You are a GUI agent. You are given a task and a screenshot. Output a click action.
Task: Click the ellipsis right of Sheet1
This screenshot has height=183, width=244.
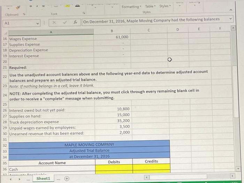58,179
